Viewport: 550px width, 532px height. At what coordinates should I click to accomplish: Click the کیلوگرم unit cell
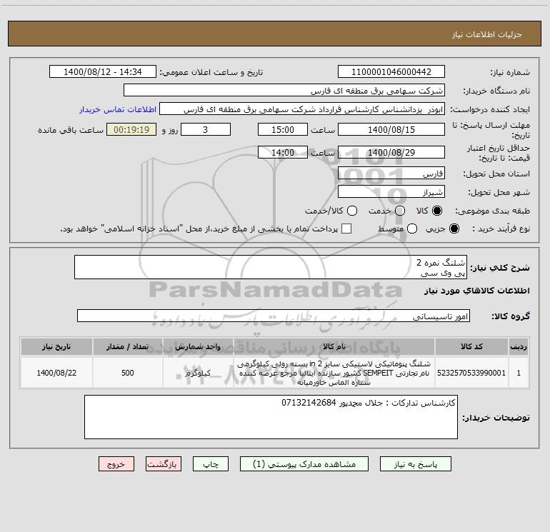click(x=198, y=373)
